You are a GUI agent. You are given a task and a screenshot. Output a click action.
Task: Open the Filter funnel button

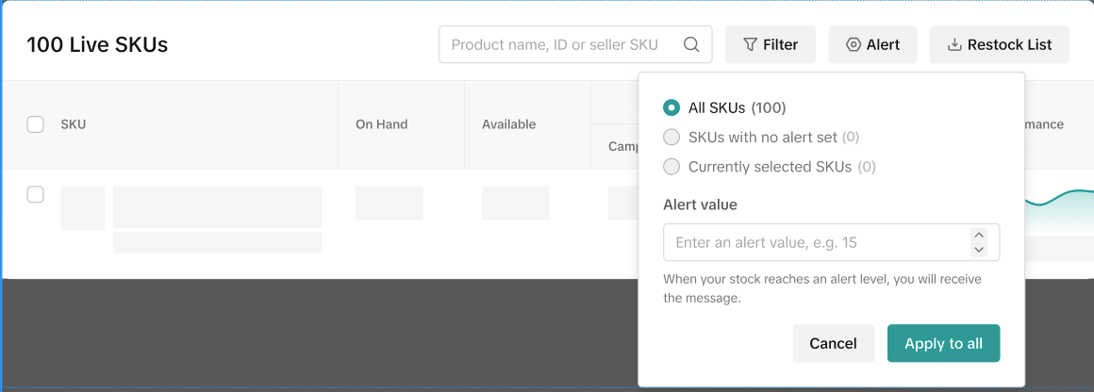[770, 44]
